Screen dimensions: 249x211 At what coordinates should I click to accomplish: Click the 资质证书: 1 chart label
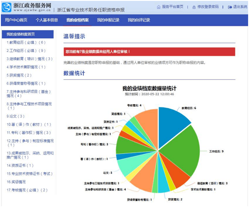110,122
